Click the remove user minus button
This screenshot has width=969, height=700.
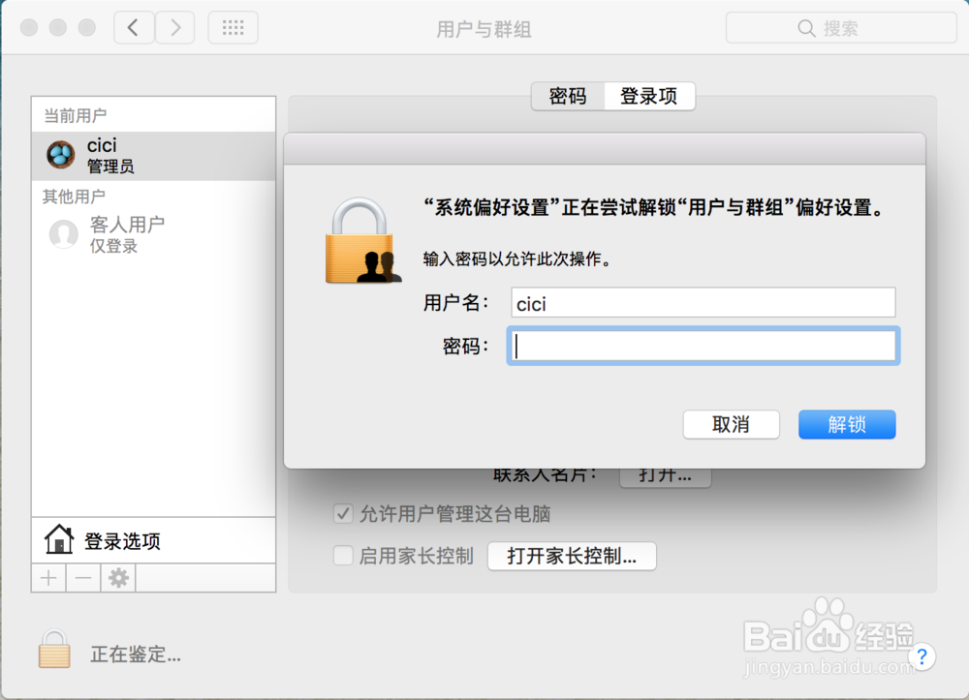pyautogui.click(x=83, y=578)
